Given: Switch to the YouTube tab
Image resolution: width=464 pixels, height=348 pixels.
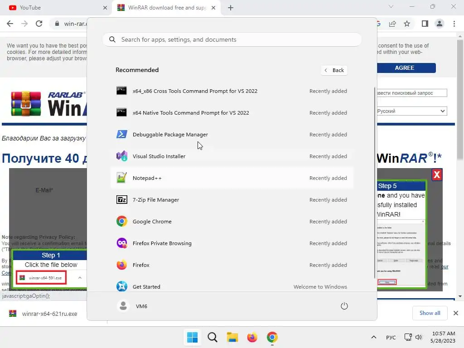Looking at the screenshot, I should click(x=56, y=8).
